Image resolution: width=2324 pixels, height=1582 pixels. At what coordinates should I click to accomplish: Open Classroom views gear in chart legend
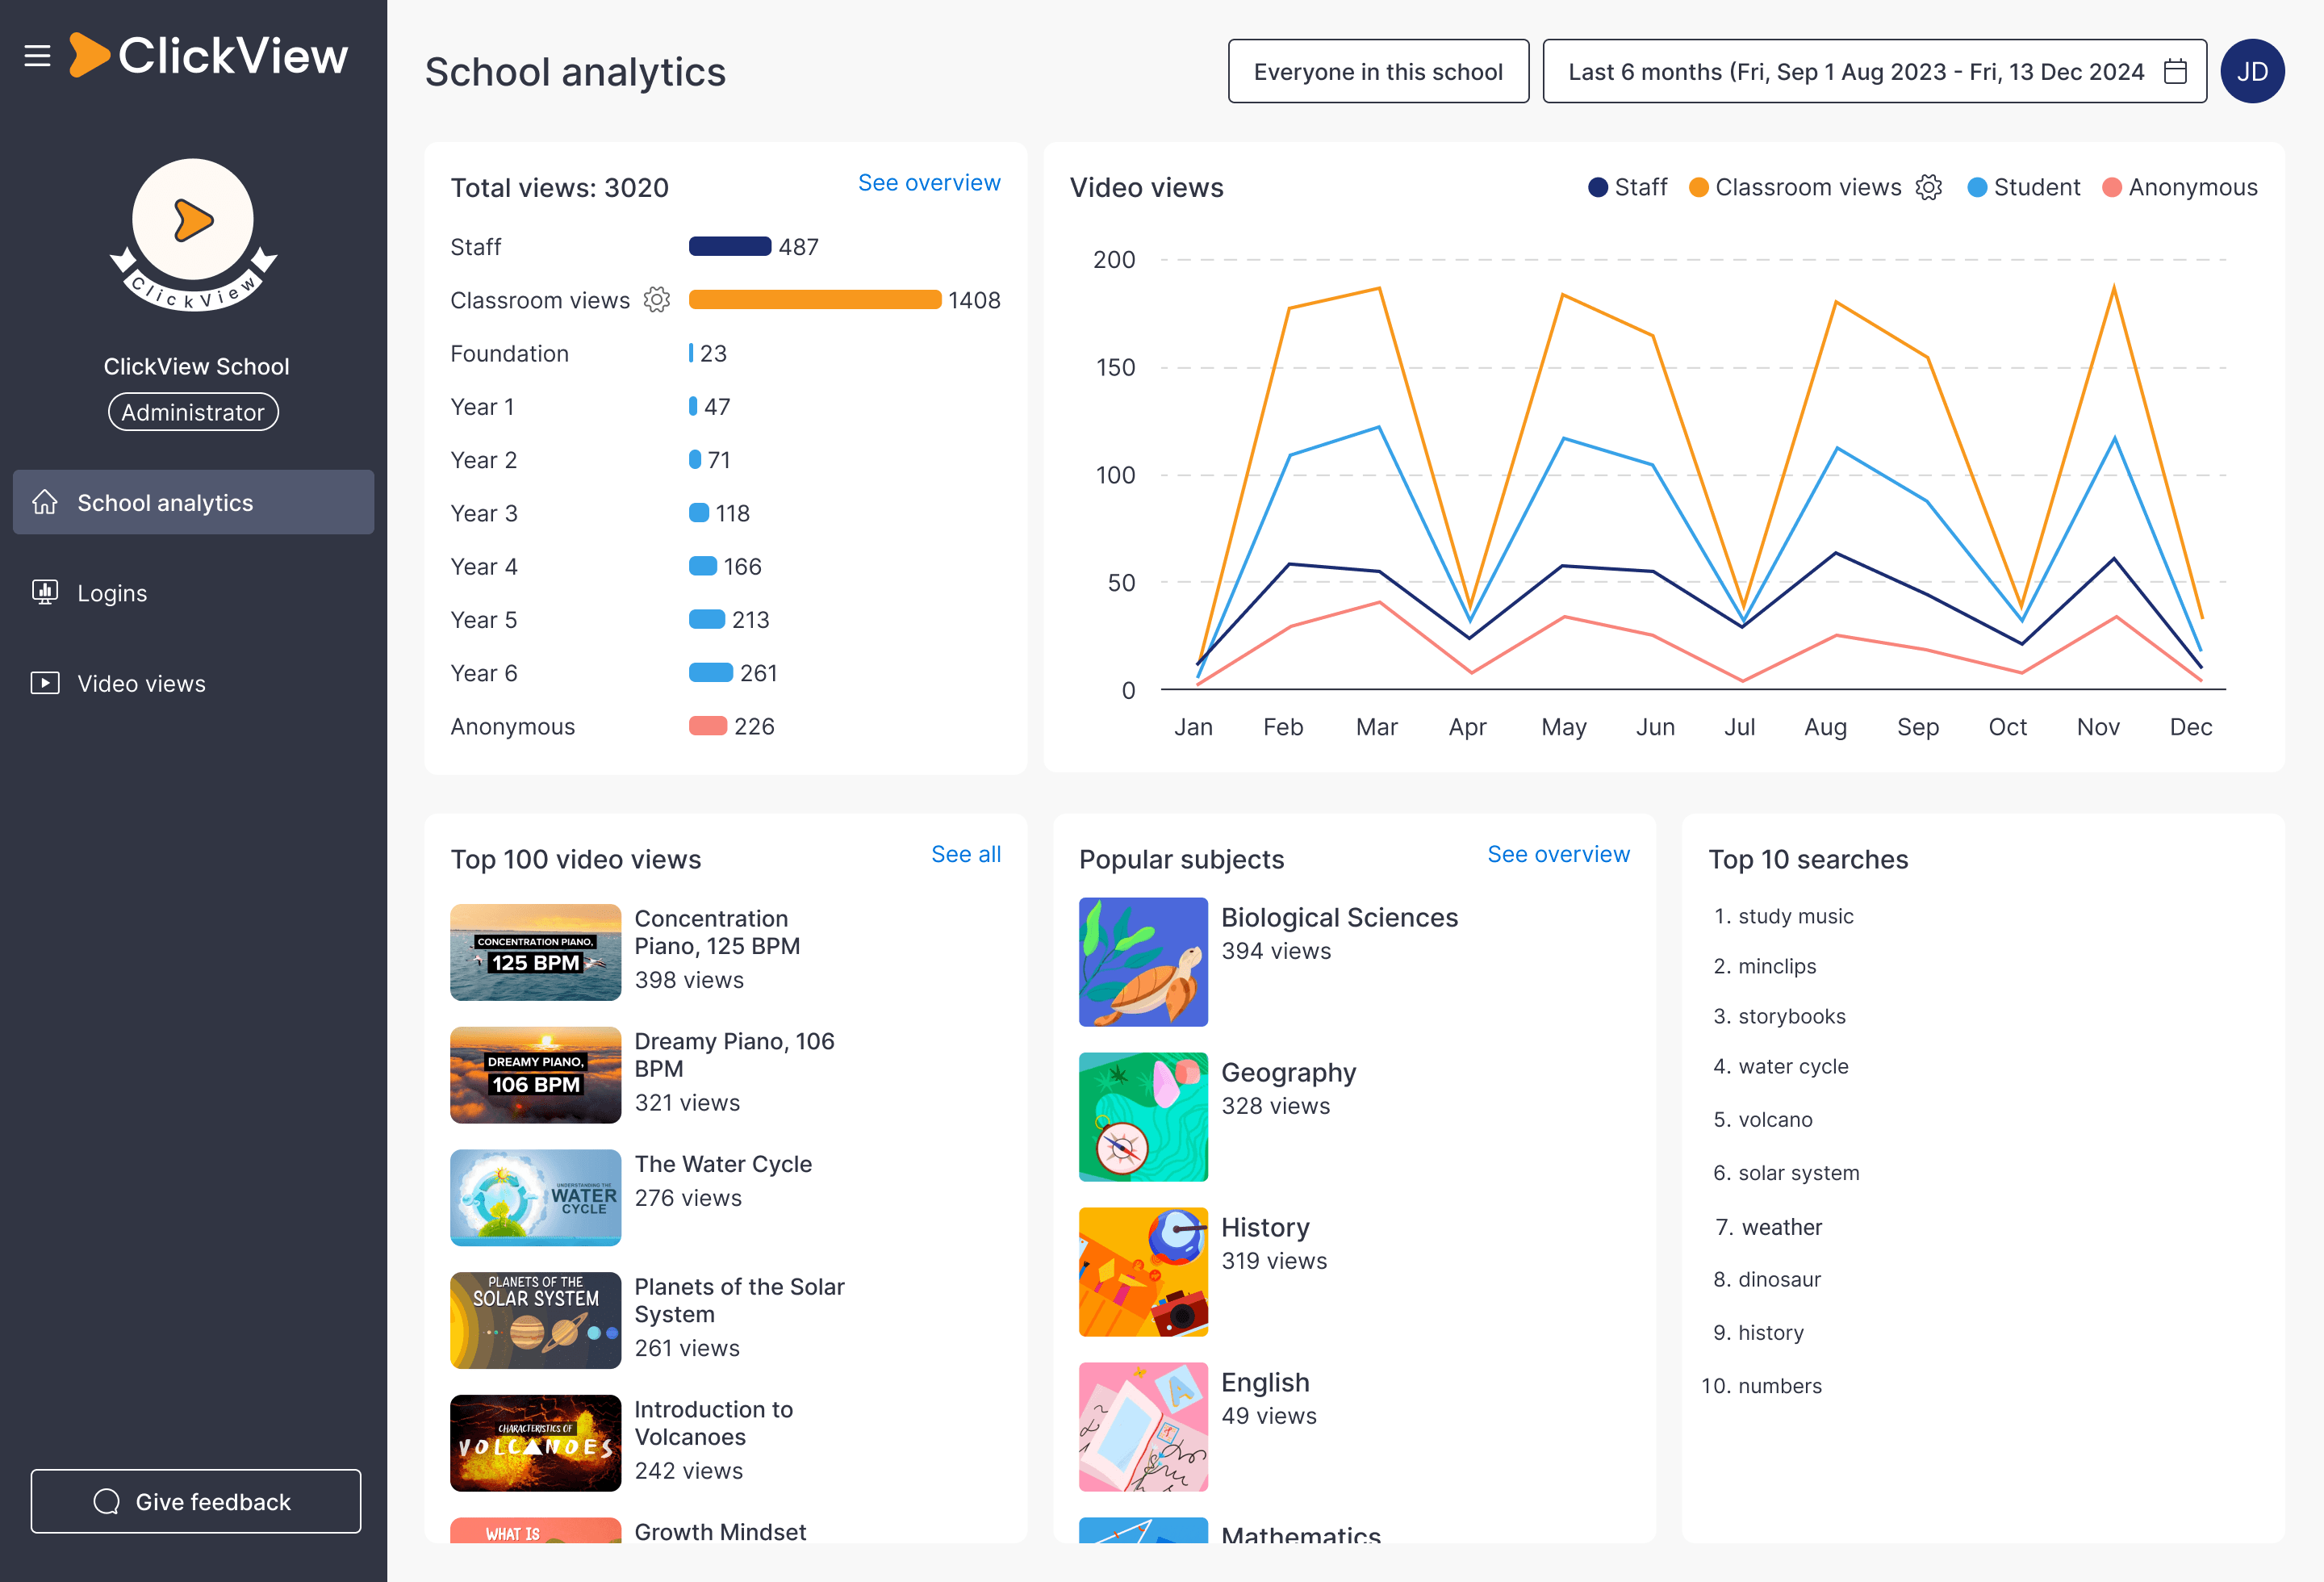pyautogui.click(x=1929, y=187)
